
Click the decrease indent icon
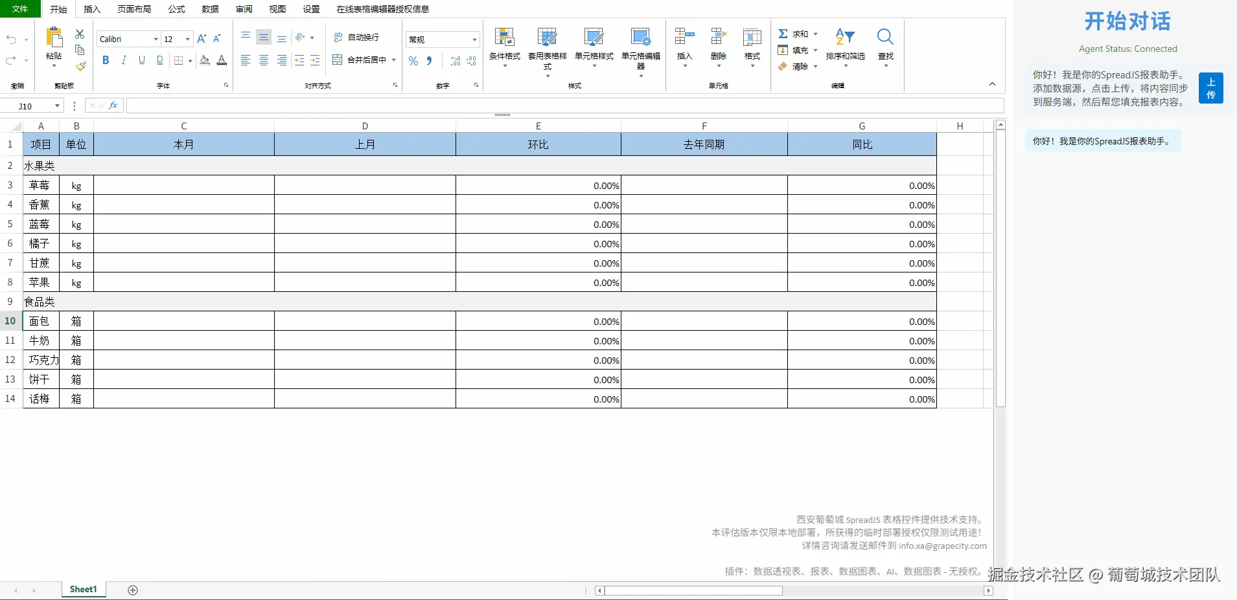pyautogui.click(x=299, y=60)
